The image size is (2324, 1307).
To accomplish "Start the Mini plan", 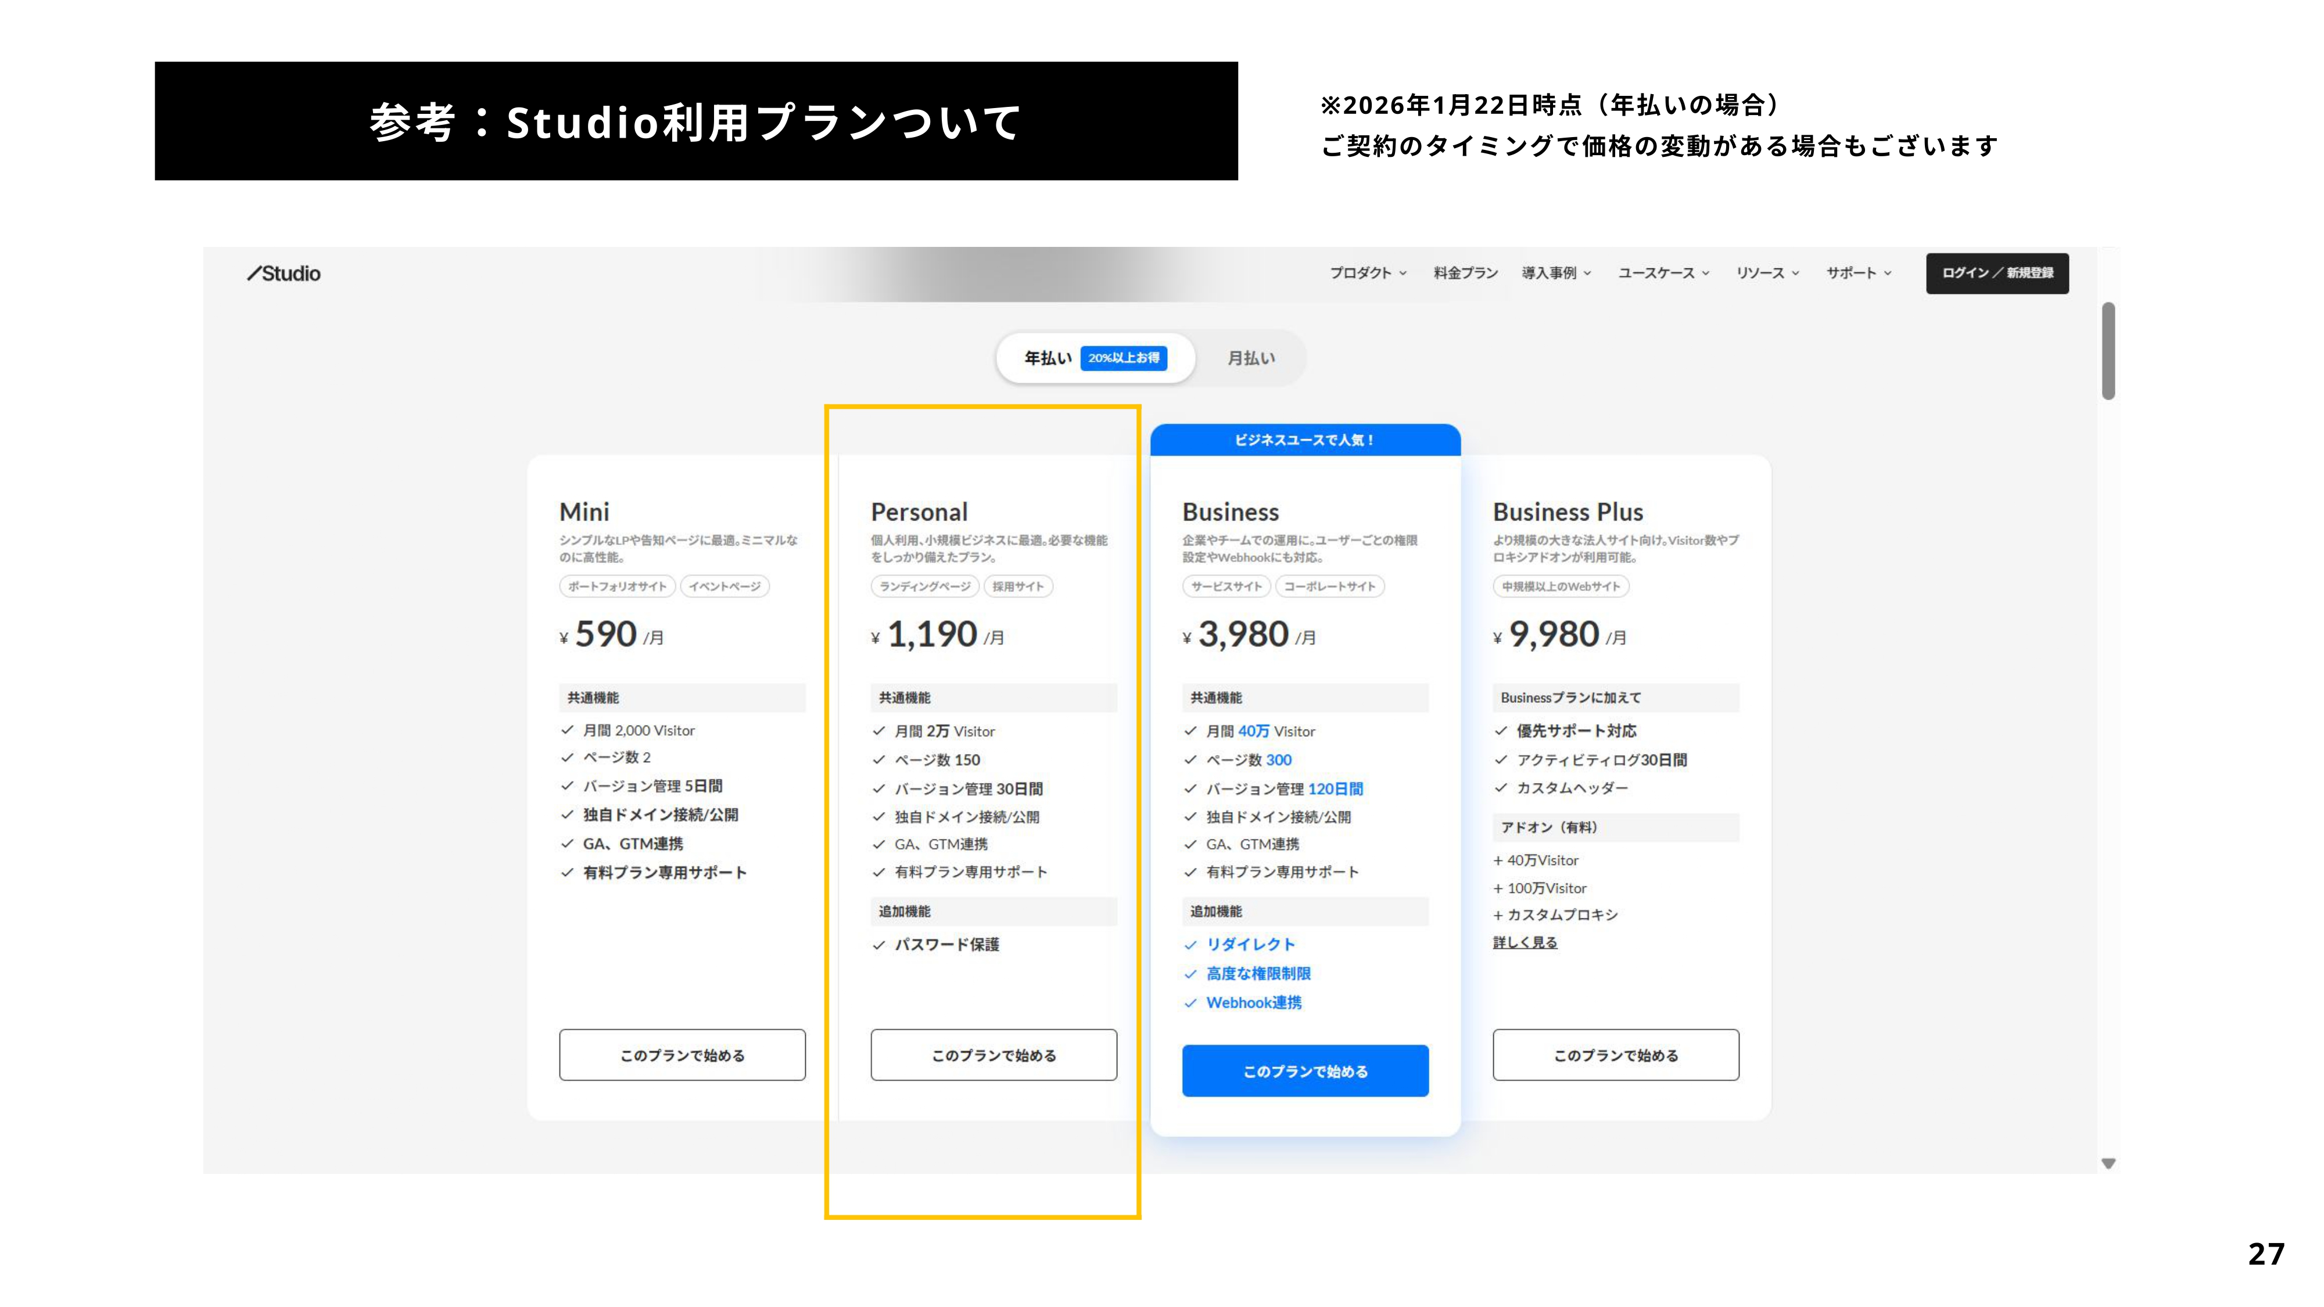I will click(x=682, y=1054).
